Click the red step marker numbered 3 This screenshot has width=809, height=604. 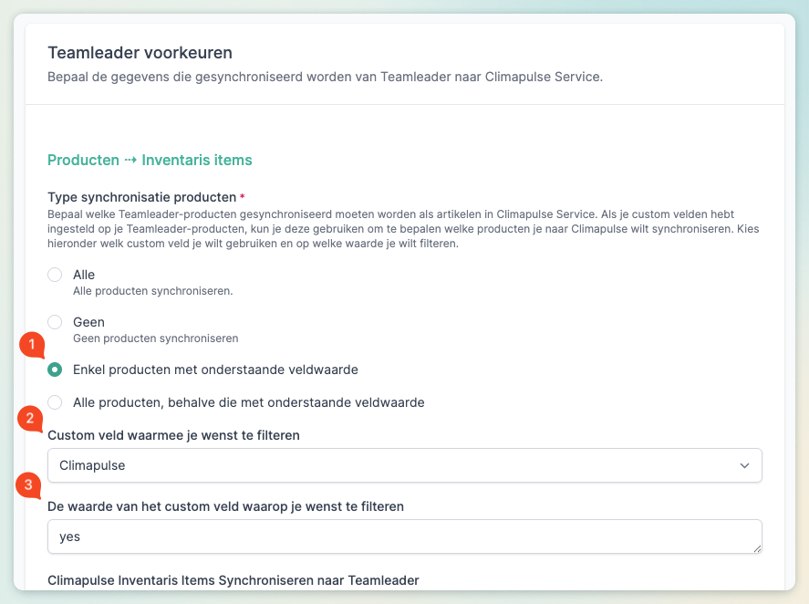(x=30, y=484)
